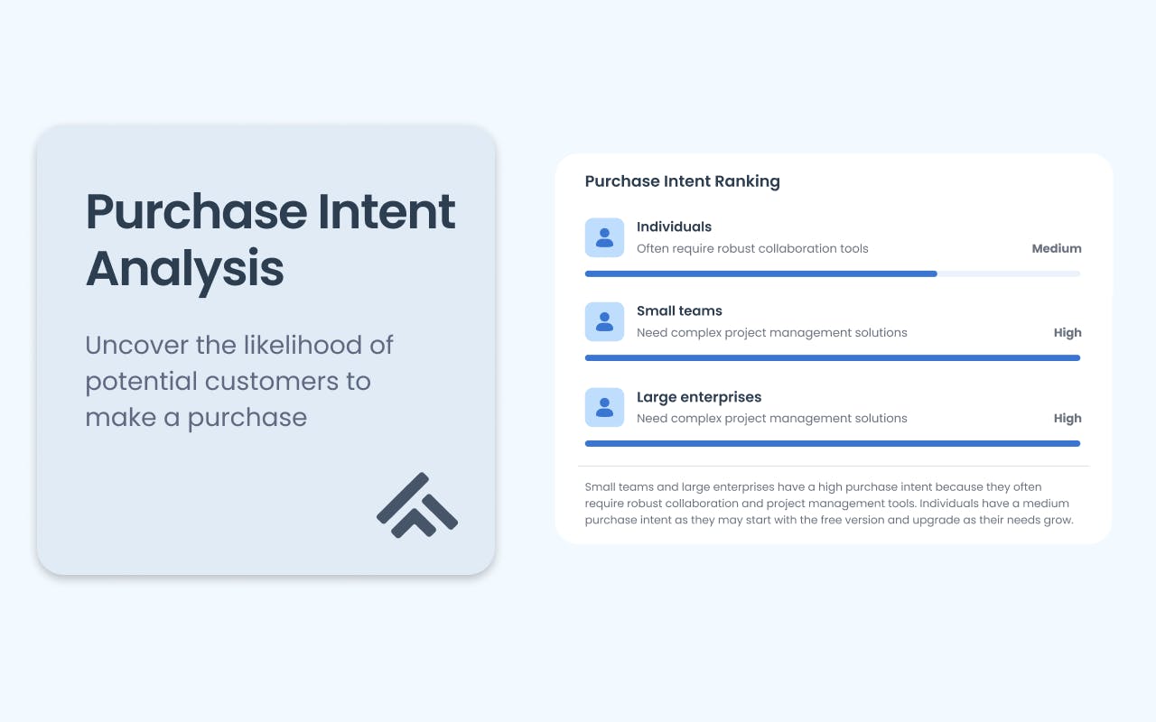Click the Medium intent label

1057,248
